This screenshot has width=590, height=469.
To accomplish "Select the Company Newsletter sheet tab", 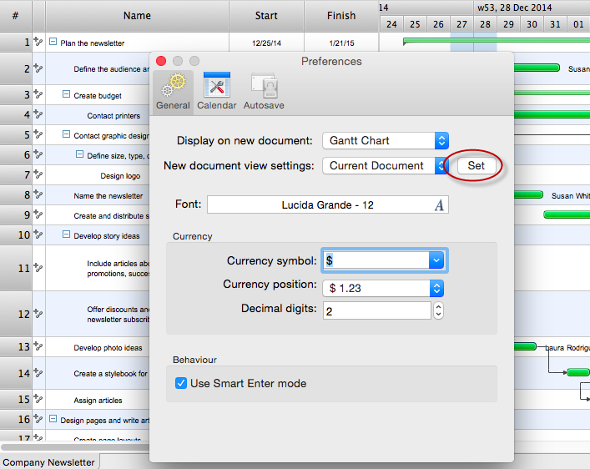I will click(49, 462).
